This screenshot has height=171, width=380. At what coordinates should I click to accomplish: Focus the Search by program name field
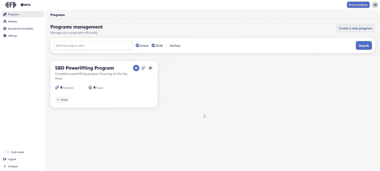tap(93, 46)
